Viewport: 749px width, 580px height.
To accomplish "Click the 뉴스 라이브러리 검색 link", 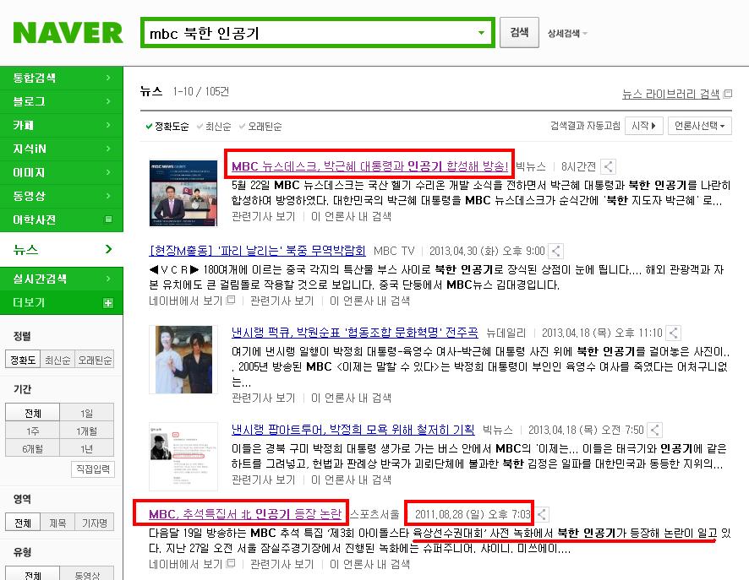I will tap(670, 94).
